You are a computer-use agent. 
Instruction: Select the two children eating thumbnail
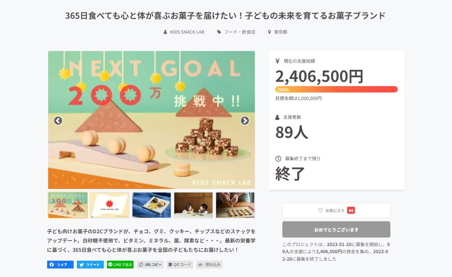[x=193, y=205]
